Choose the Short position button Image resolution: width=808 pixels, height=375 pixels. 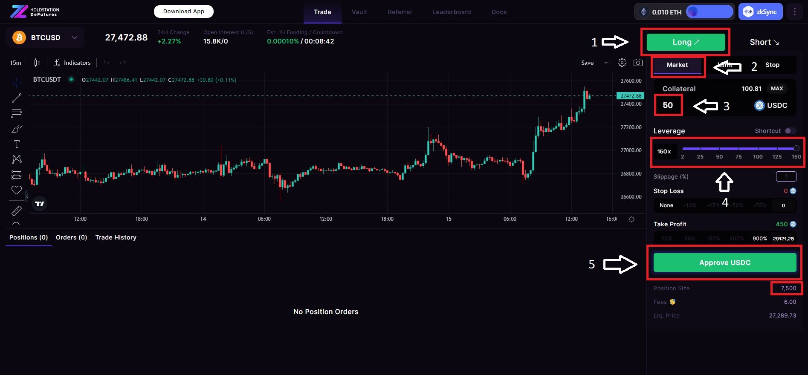point(764,42)
